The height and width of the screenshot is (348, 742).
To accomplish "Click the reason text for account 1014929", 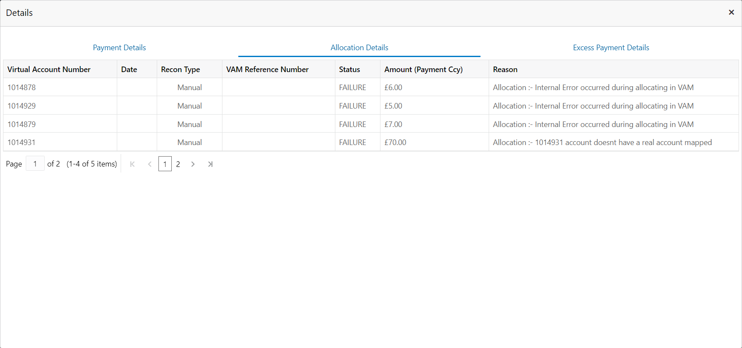I will coord(593,106).
